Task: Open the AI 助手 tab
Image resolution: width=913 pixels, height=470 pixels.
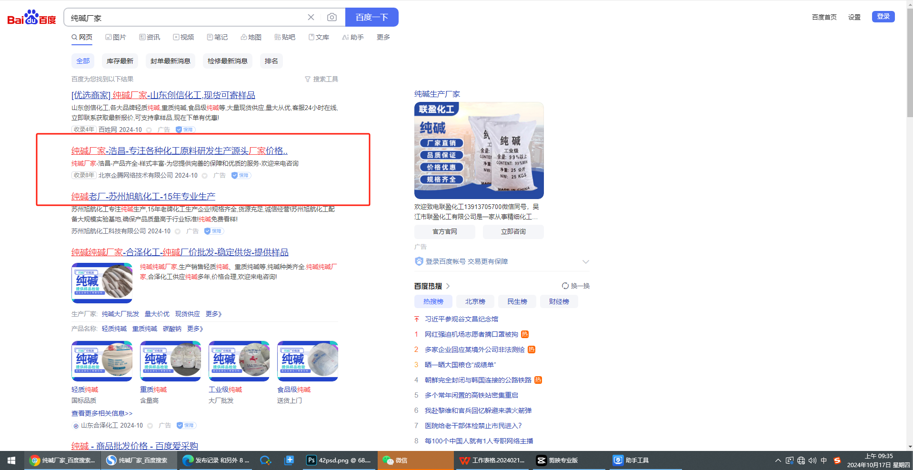Action: pos(353,37)
